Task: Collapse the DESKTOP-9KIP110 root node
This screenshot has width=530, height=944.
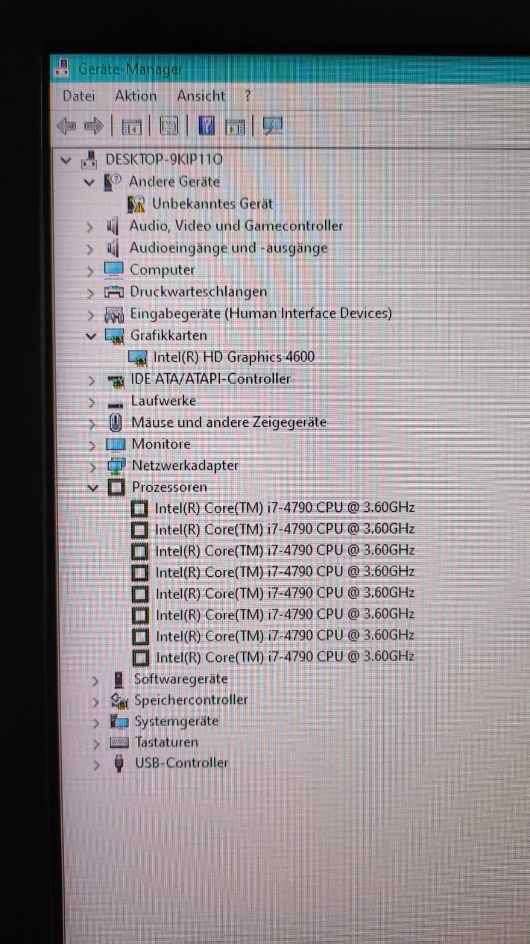Action: point(66,160)
